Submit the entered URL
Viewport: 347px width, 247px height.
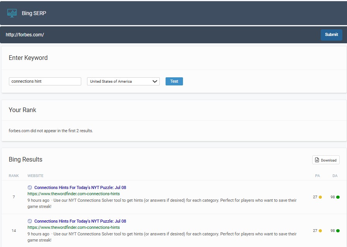331,35
